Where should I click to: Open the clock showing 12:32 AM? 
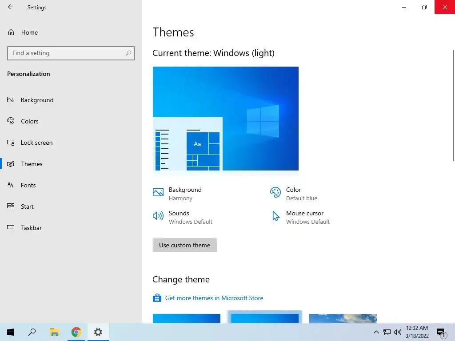(417, 332)
